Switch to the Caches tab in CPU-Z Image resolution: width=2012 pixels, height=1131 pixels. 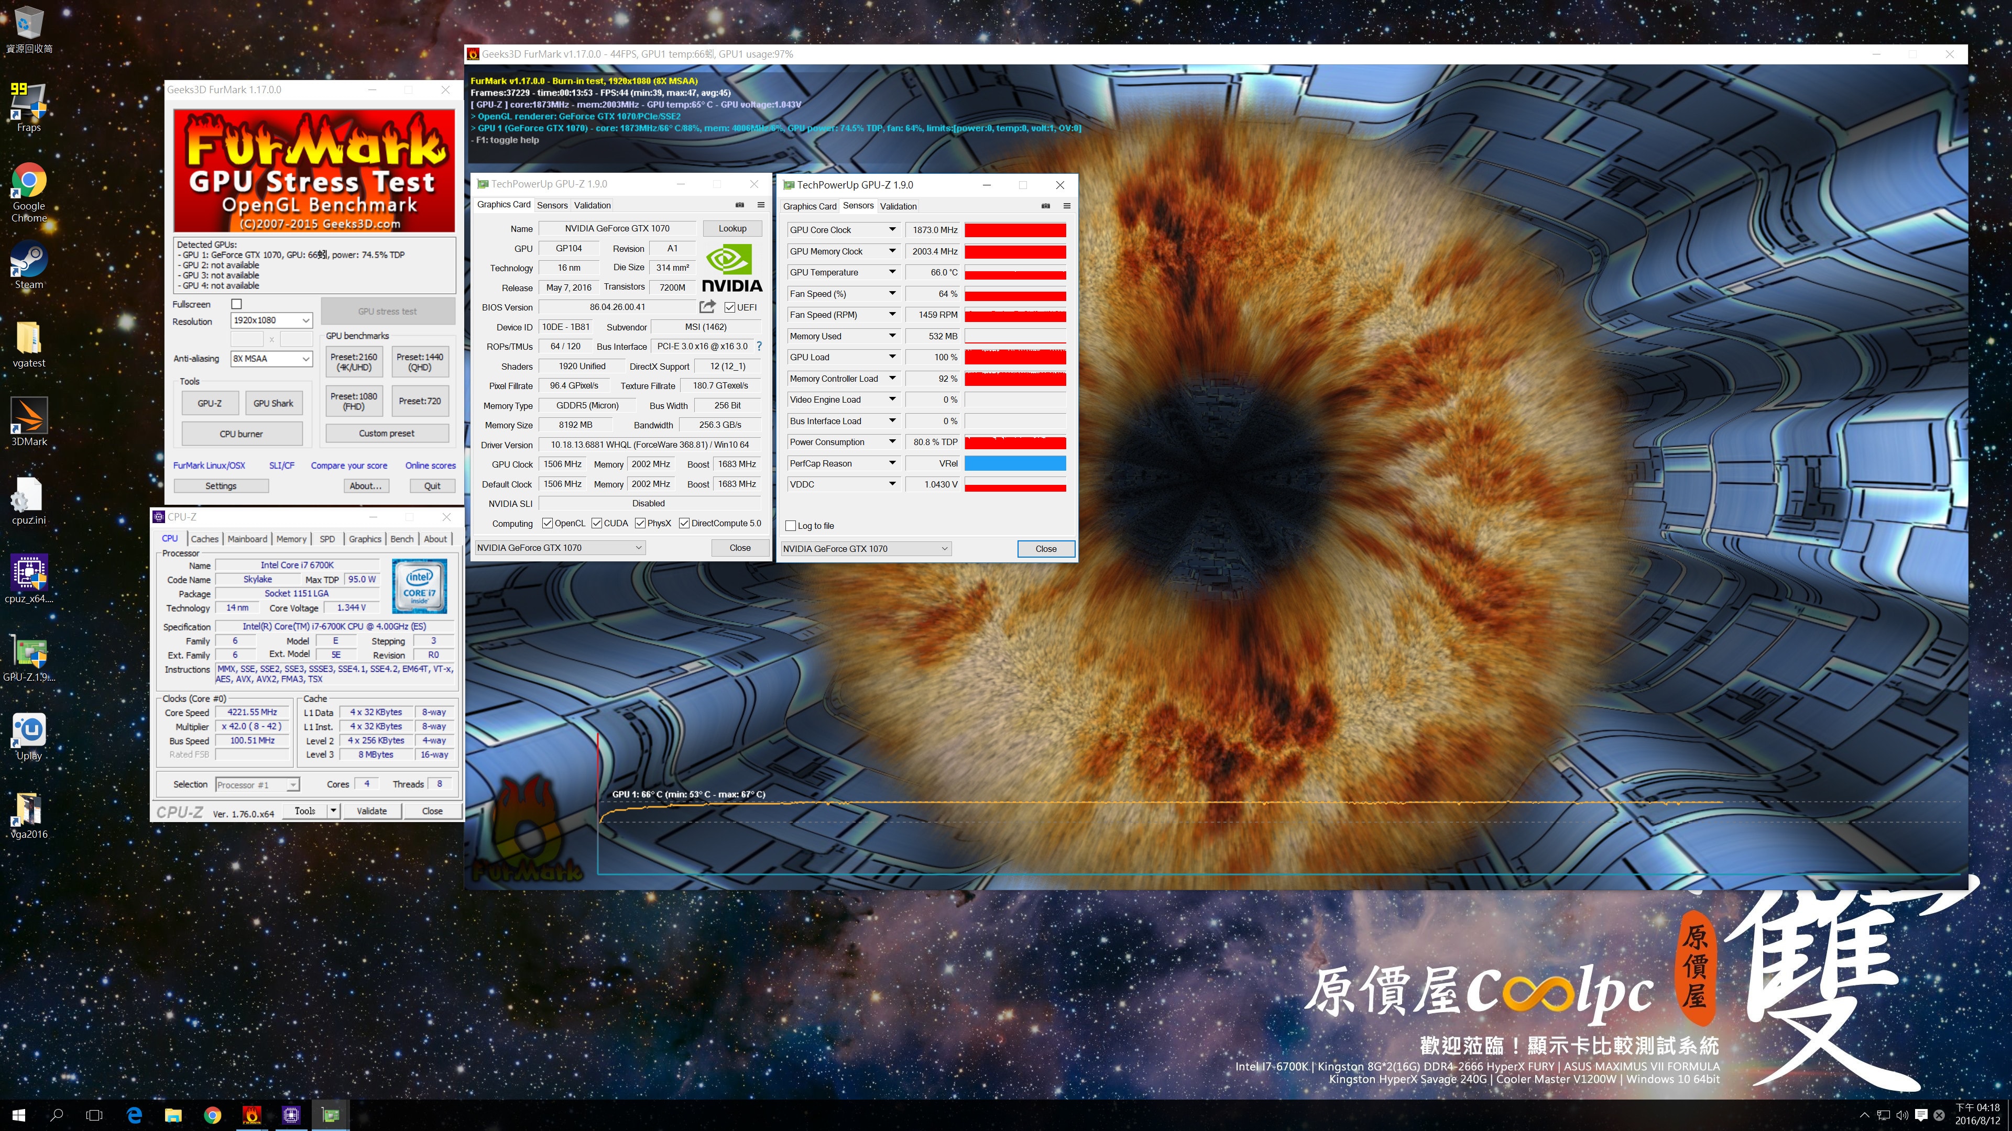pos(205,539)
